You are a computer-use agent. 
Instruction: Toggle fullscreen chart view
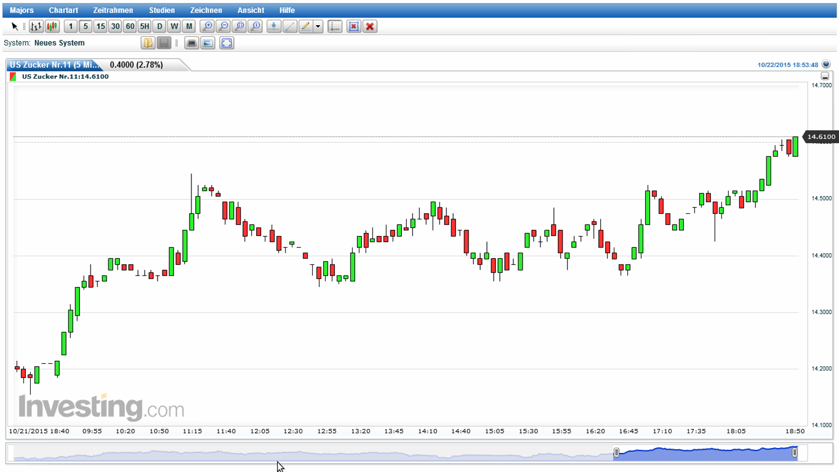pyautogui.click(x=227, y=43)
